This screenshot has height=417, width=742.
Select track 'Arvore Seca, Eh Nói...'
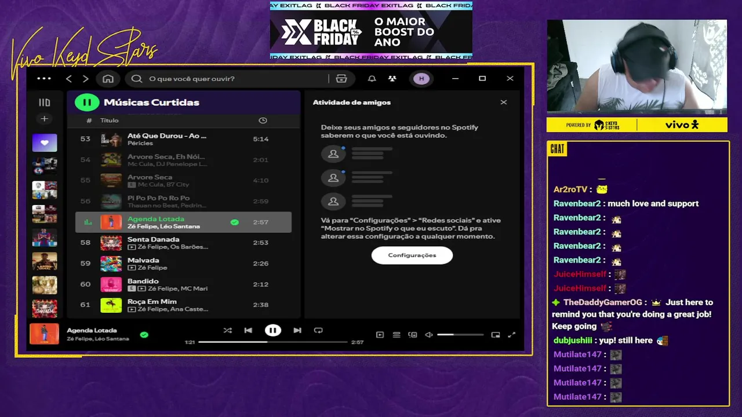[166, 157]
